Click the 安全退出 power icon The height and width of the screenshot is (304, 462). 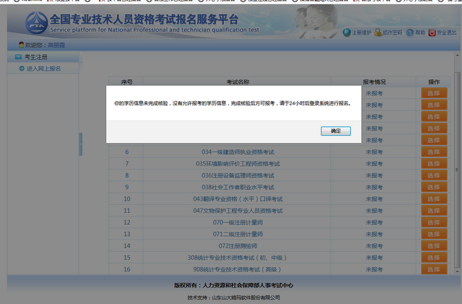click(432, 32)
